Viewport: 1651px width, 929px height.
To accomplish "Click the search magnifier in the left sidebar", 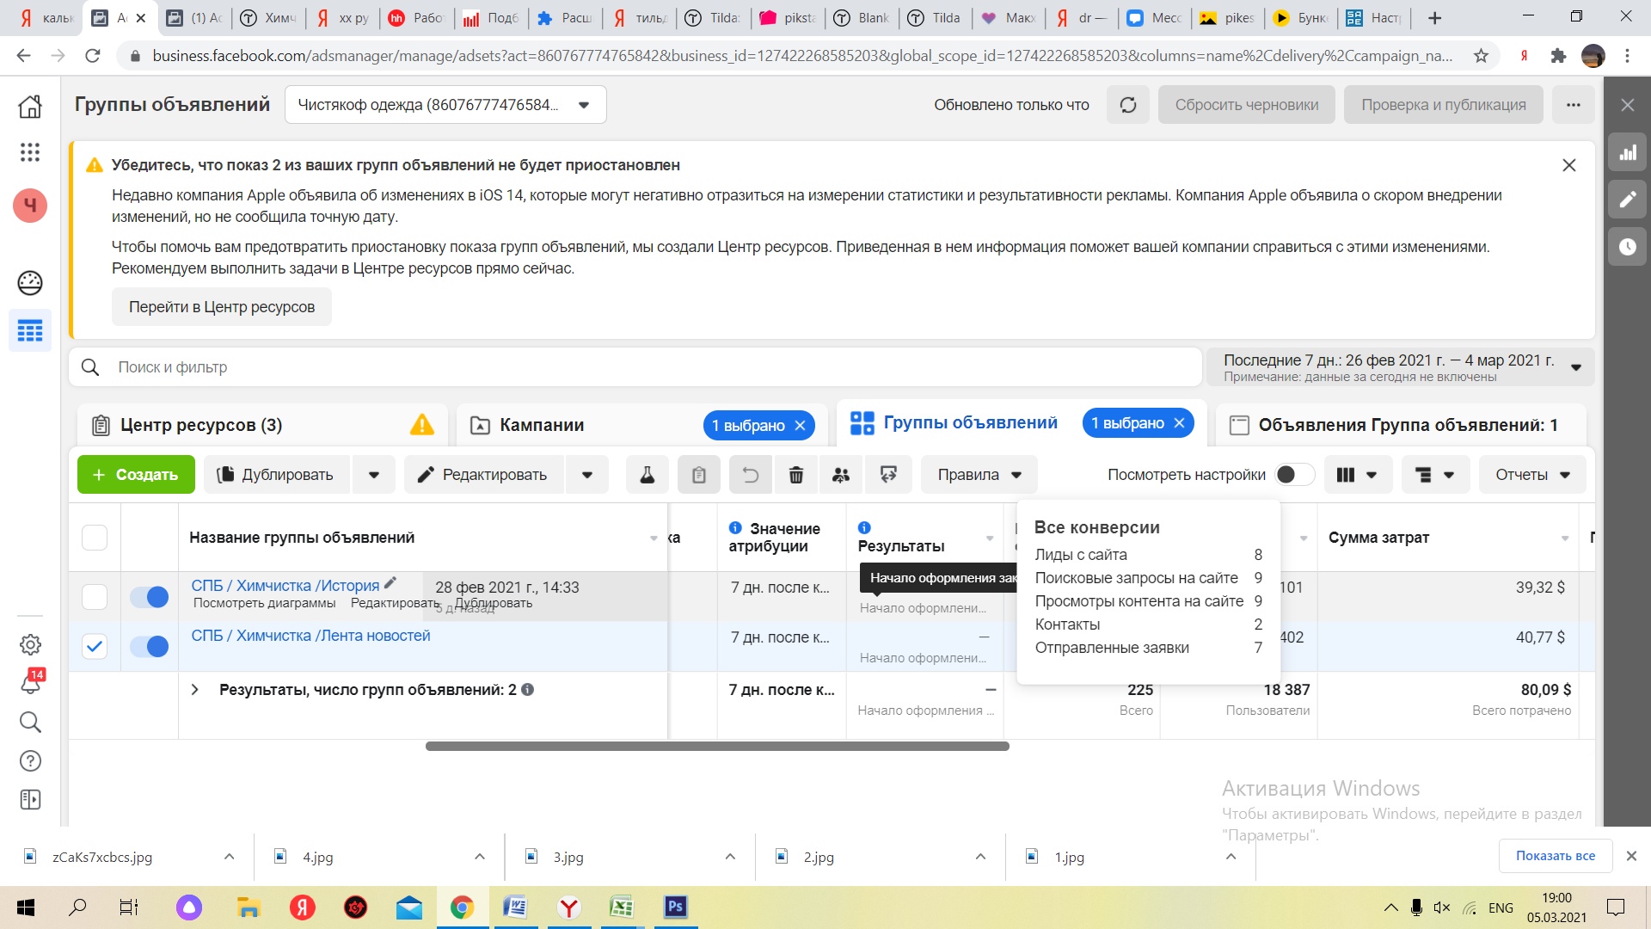I will click(x=30, y=722).
